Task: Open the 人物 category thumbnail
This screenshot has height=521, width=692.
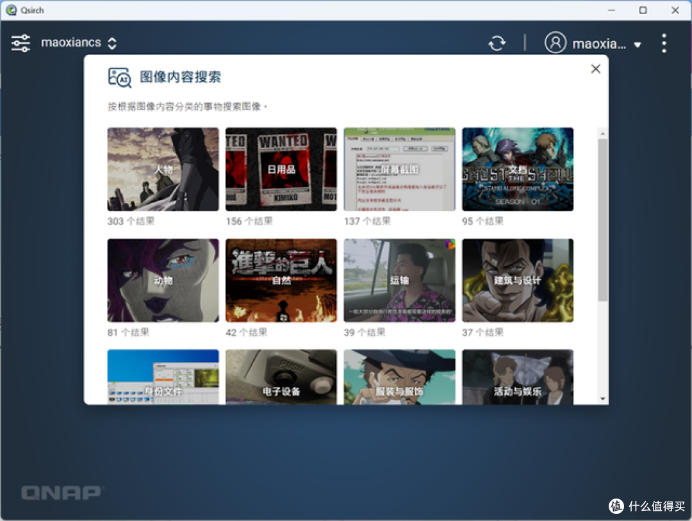Action: [163, 169]
